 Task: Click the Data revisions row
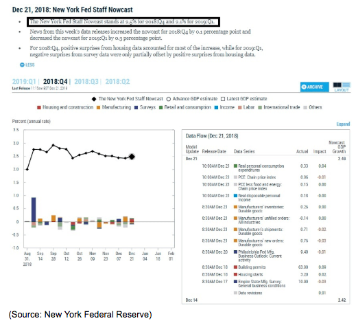pos(280,293)
